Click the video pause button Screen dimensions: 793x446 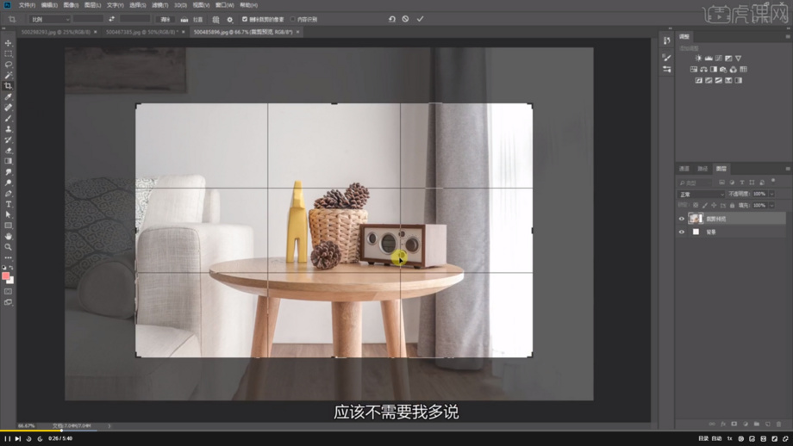click(x=8, y=438)
